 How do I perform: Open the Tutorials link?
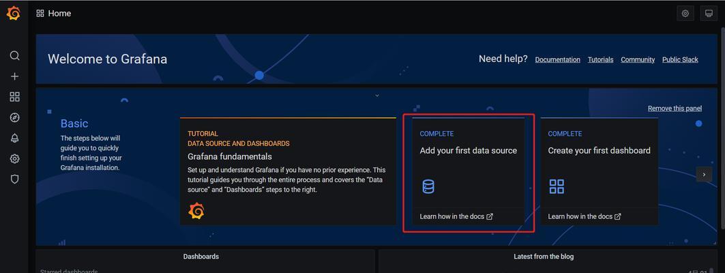601,59
